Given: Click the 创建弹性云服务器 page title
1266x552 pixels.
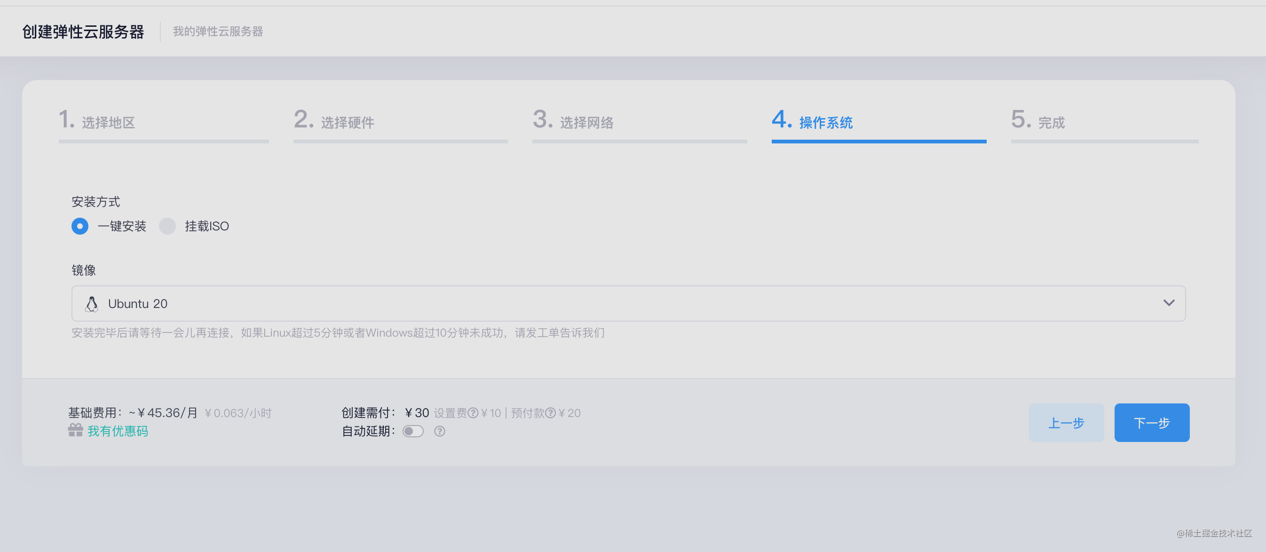Looking at the screenshot, I should pyautogui.click(x=83, y=32).
